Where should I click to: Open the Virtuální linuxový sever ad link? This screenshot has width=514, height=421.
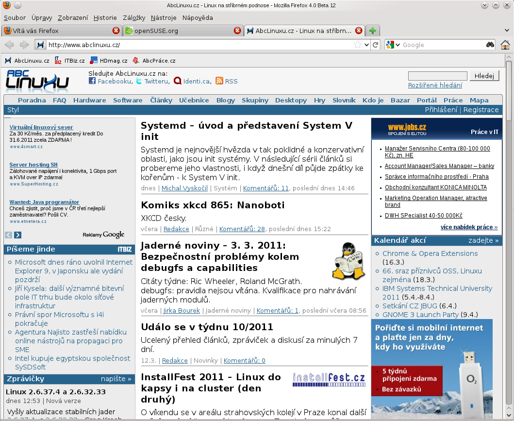41,127
